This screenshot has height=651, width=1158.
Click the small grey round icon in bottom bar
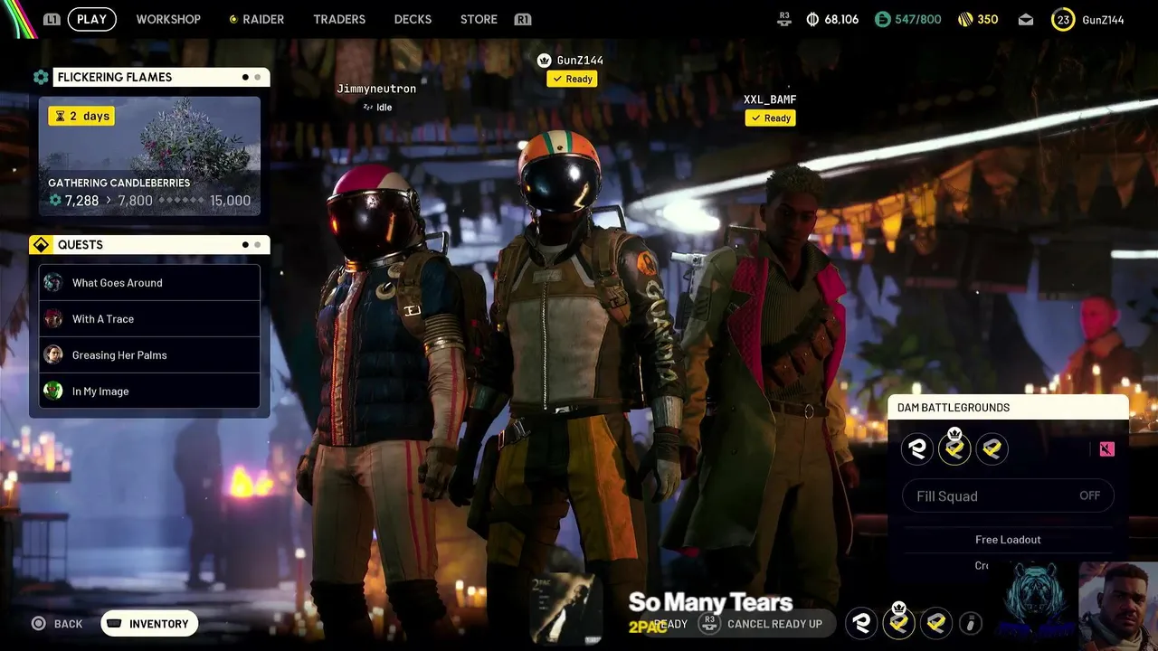[x=970, y=623]
